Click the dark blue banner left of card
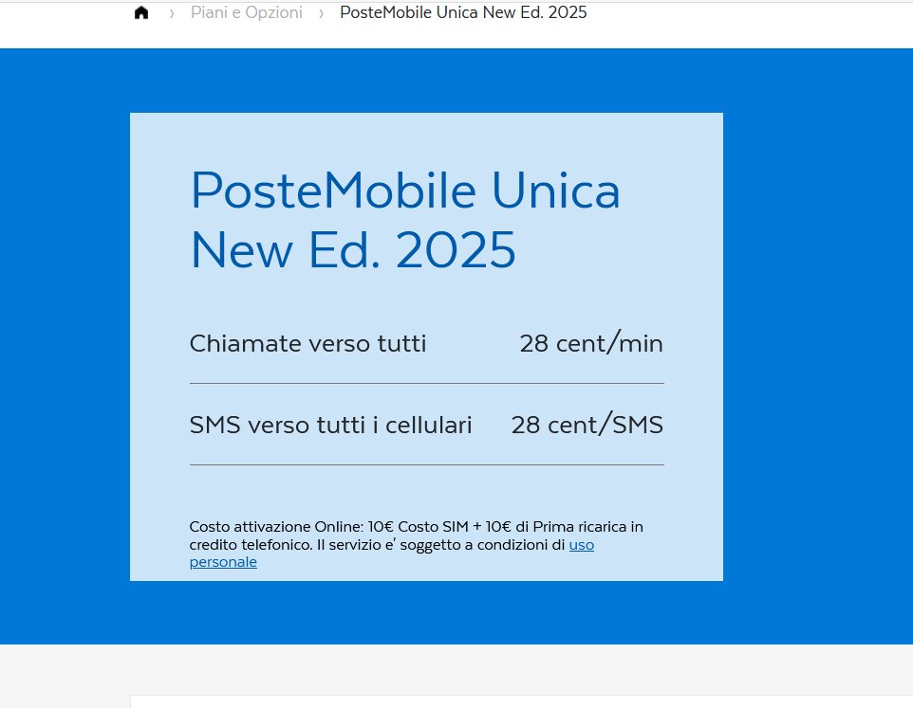This screenshot has width=913, height=708. pos(65,347)
